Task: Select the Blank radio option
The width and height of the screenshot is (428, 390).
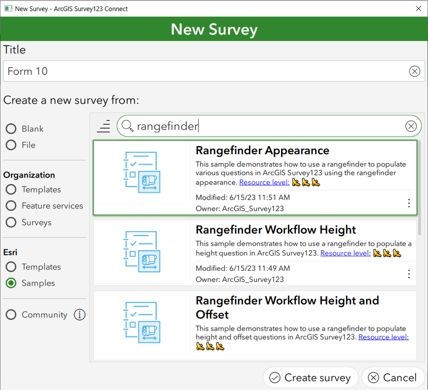Action: 11,129
